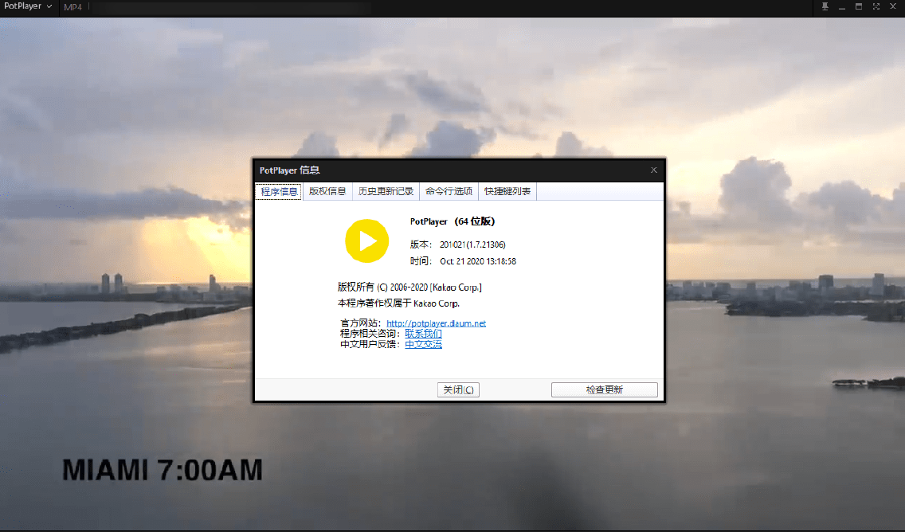Click the MP4 format label in the title bar
The image size is (905, 532).
(x=72, y=7)
